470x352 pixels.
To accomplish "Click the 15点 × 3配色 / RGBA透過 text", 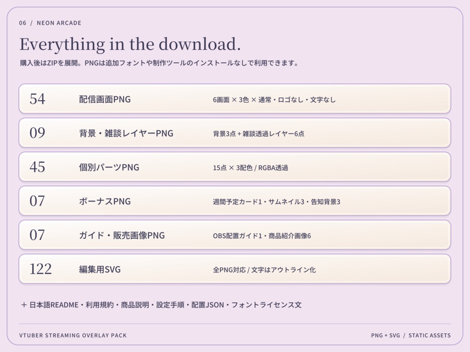I will pos(251,168).
